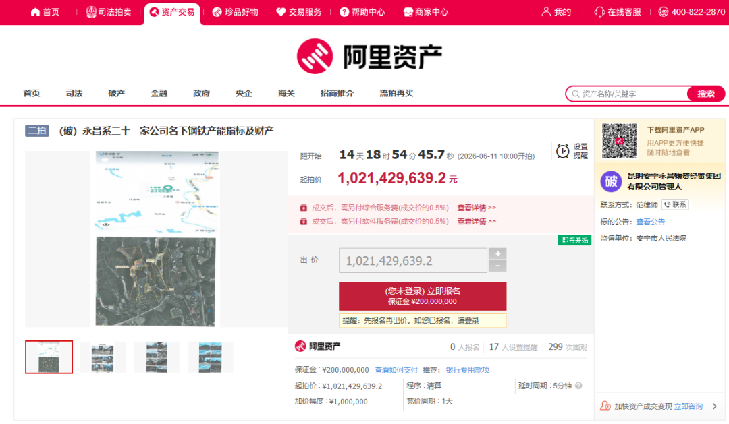
Task: Click the red 搜索 button
Action: click(706, 94)
